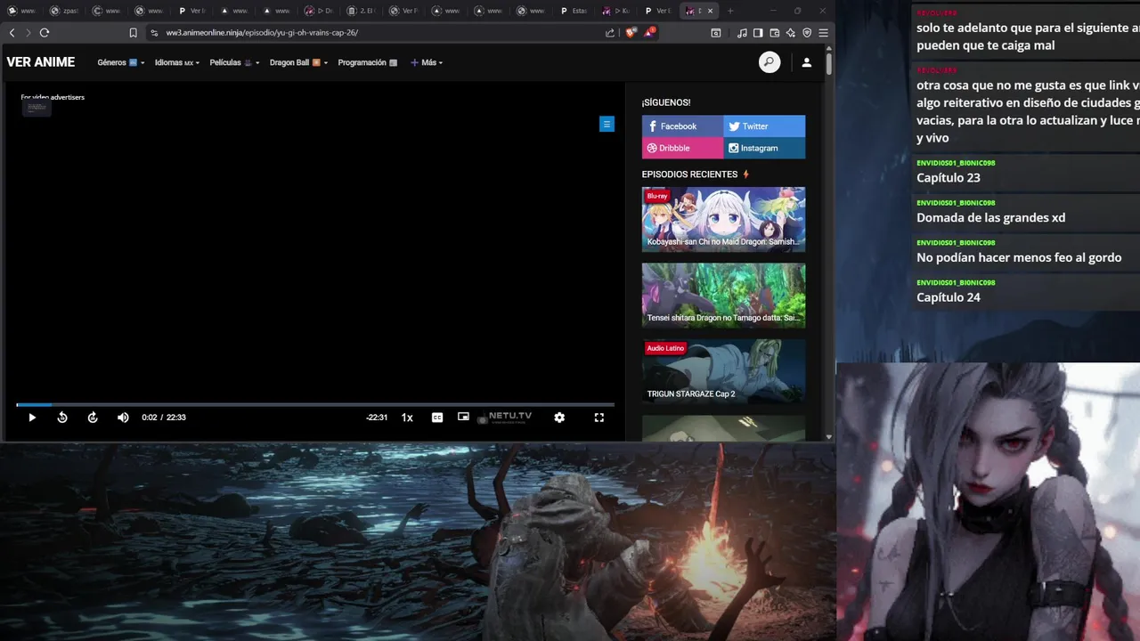Open playback speed 1x selector

tap(407, 418)
